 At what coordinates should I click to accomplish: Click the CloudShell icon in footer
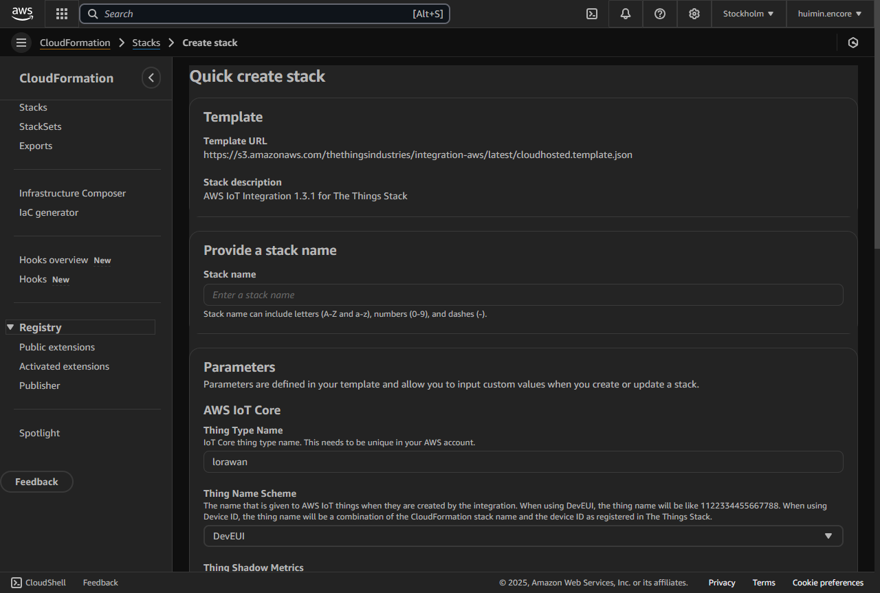click(x=16, y=583)
